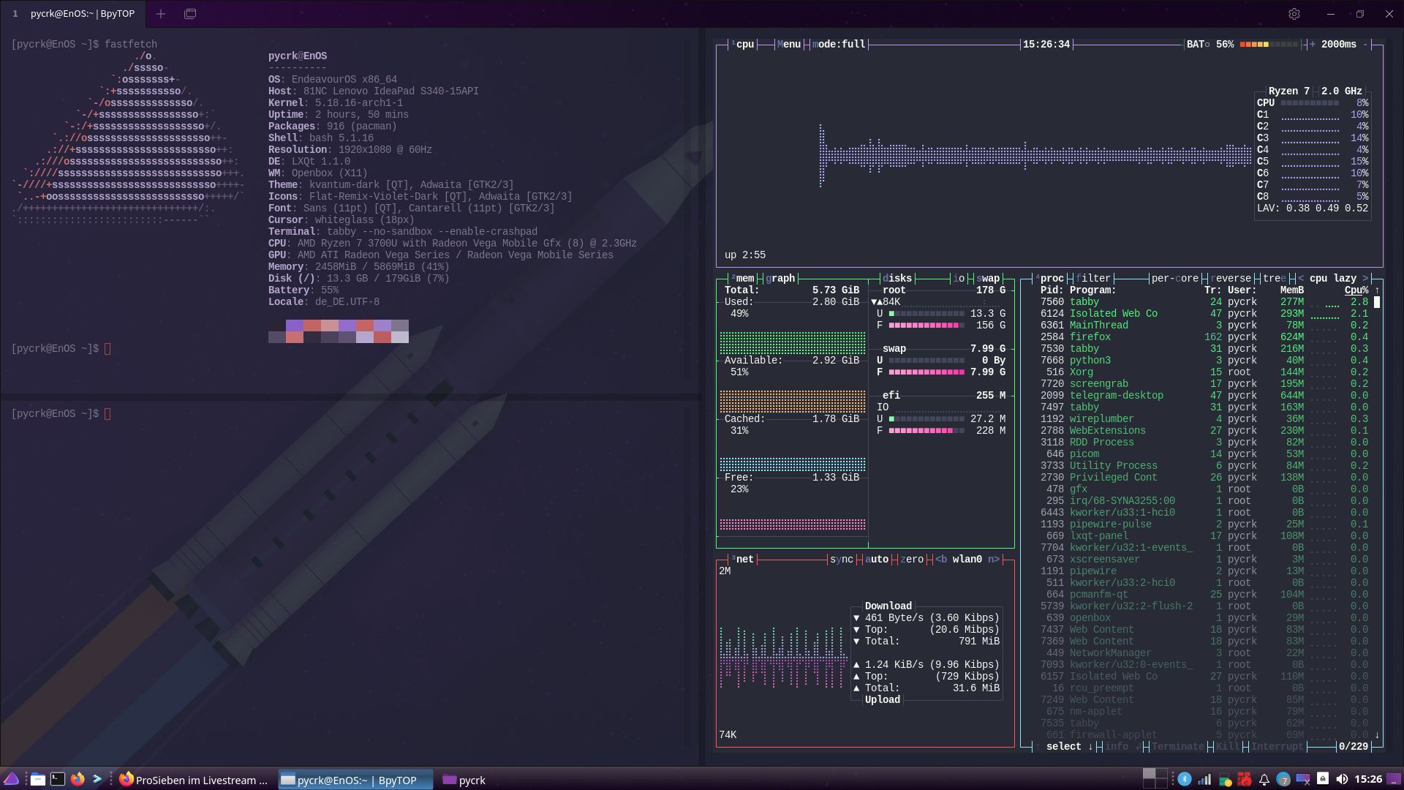Launch file manager from the taskbar quicklaunch
Viewport: 1404px width, 790px height.
coord(38,780)
